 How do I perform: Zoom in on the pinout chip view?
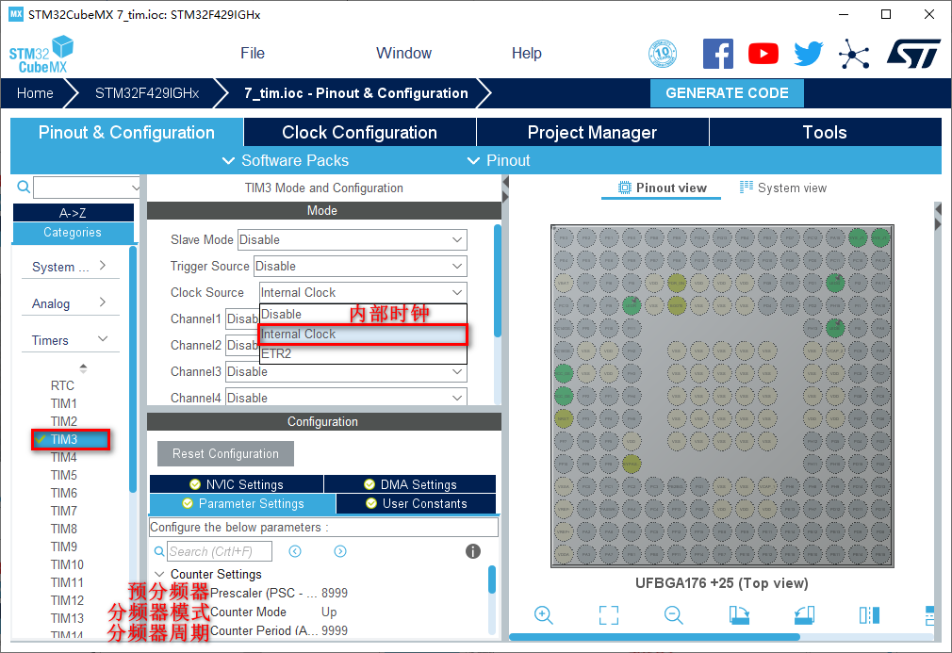tap(543, 615)
